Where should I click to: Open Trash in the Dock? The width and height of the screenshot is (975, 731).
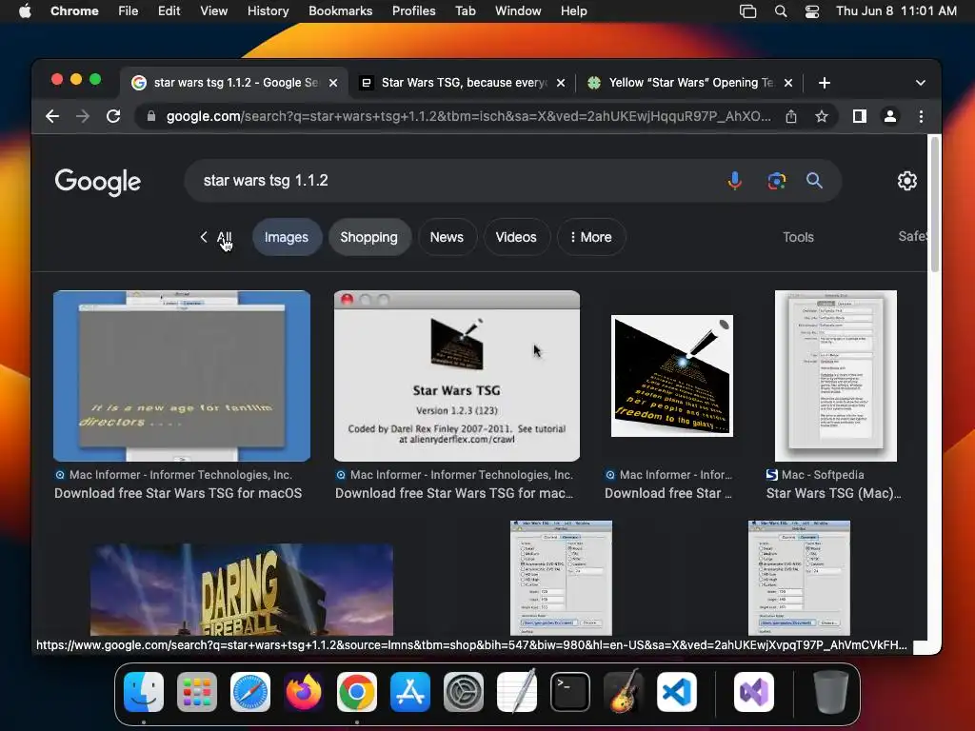830,692
